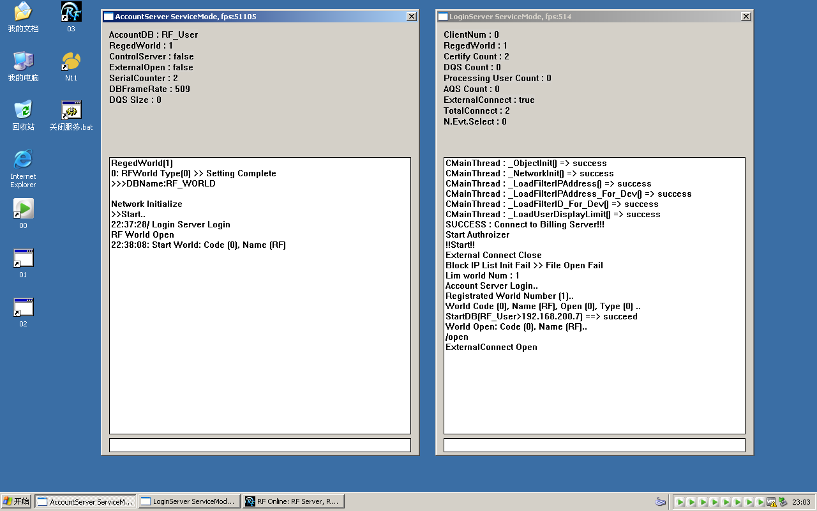Switch to AccountServer taskbar button

pos(86,501)
